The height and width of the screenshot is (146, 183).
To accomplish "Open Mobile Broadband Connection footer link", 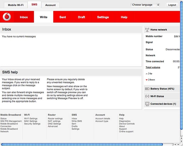I will pyautogui.click(x=9, y=125).
